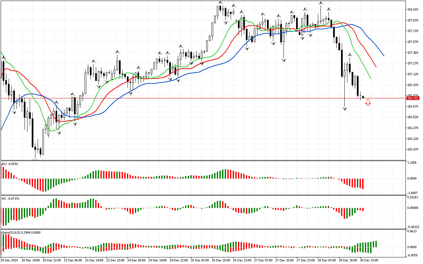Image resolution: width=423 pixels, height=264 pixels.
Task: Click the '24 Dec 14:00' time label
Action: tap(158, 260)
